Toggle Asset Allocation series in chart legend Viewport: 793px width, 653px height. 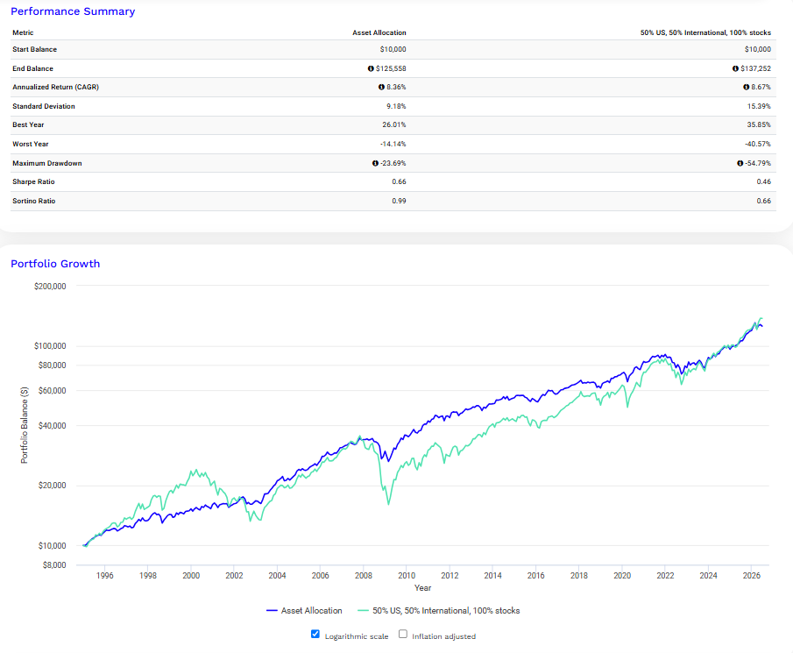click(304, 611)
